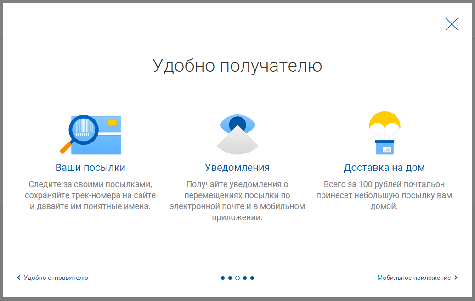The width and height of the screenshot is (475, 301).
Task: Click the text about 100 рублей почтальон
Action: [384, 195]
